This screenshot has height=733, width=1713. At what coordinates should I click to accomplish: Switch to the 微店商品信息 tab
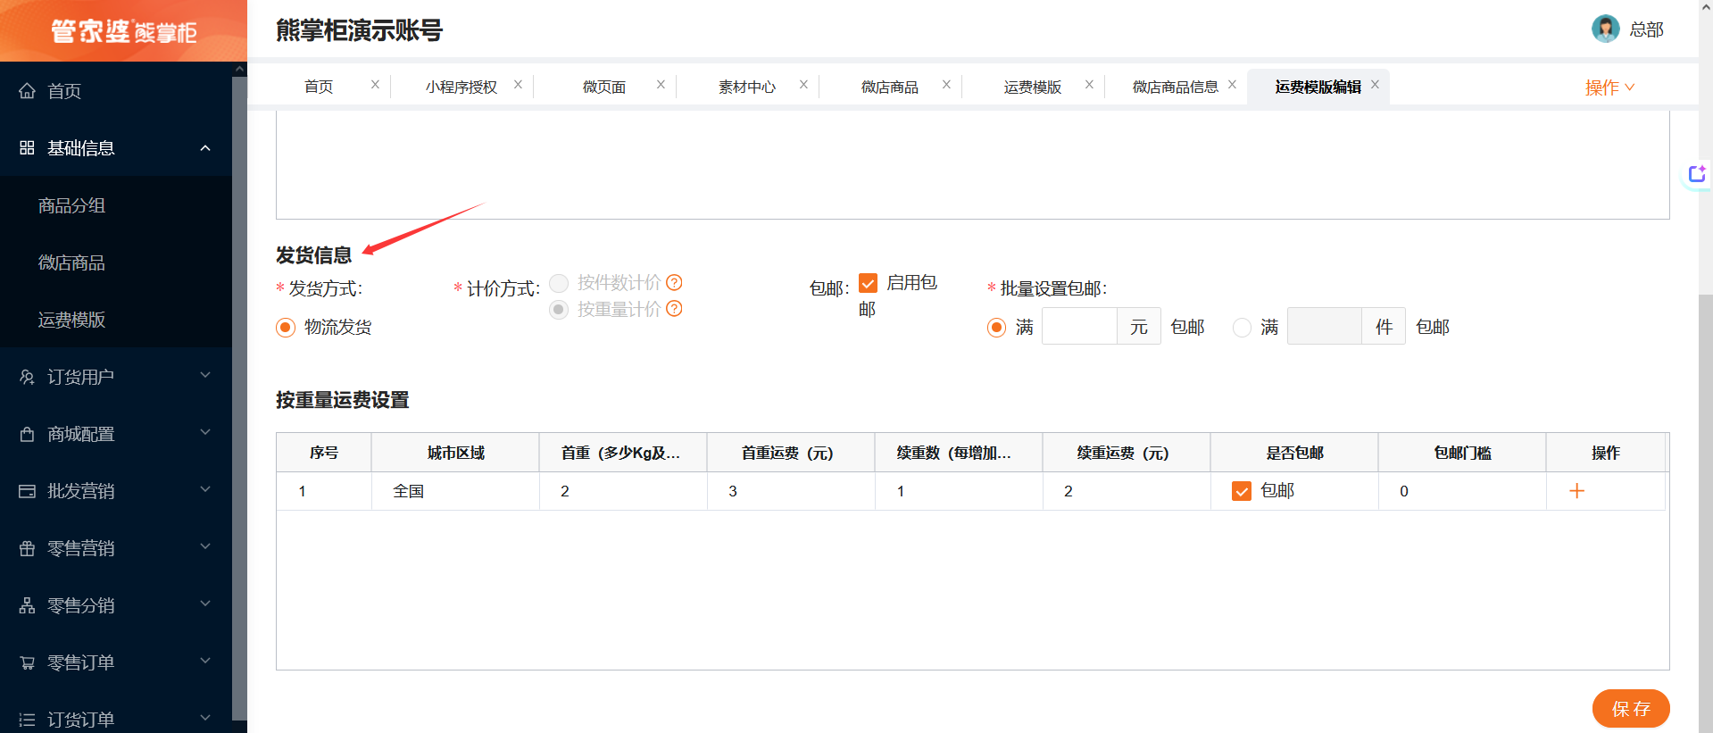tap(1176, 87)
